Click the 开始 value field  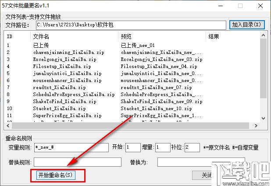click(133, 147)
